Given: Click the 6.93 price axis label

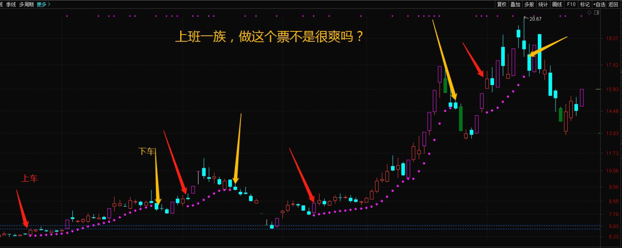Looking at the screenshot, I should click(x=613, y=227).
